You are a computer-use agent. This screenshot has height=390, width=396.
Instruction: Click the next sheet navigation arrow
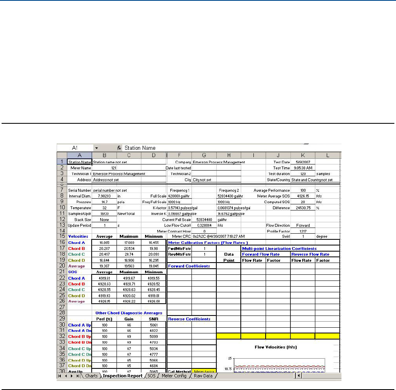(71, 376)
